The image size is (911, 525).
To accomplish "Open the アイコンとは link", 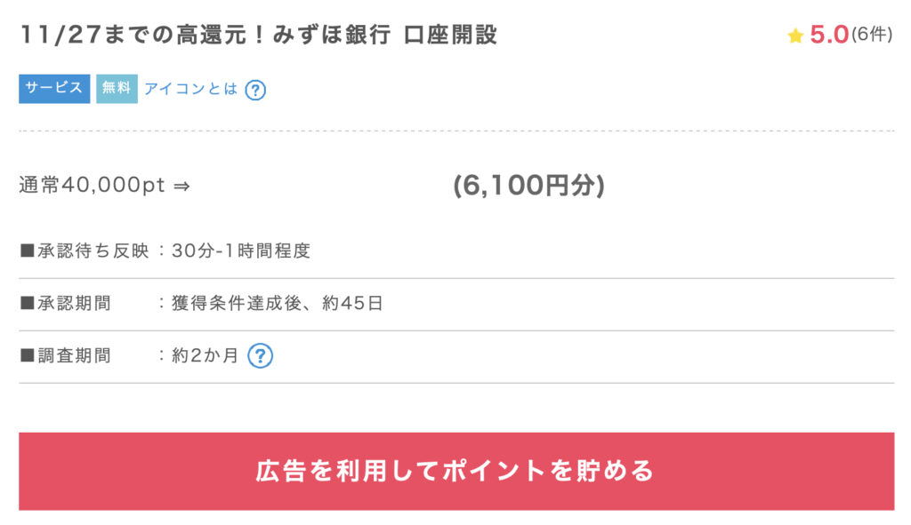I will click(190, 89).
